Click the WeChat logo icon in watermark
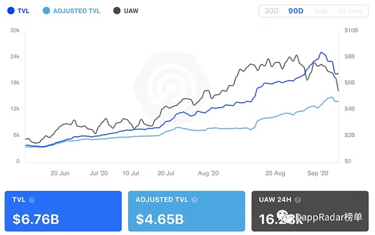Viewport: 375px width, 235px height. [x=285, y=216]
